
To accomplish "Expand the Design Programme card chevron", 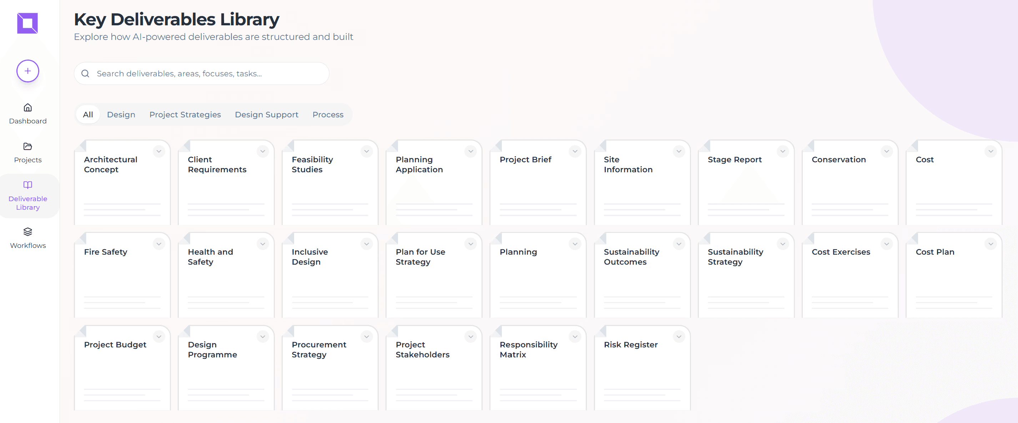I will (263, 336).
